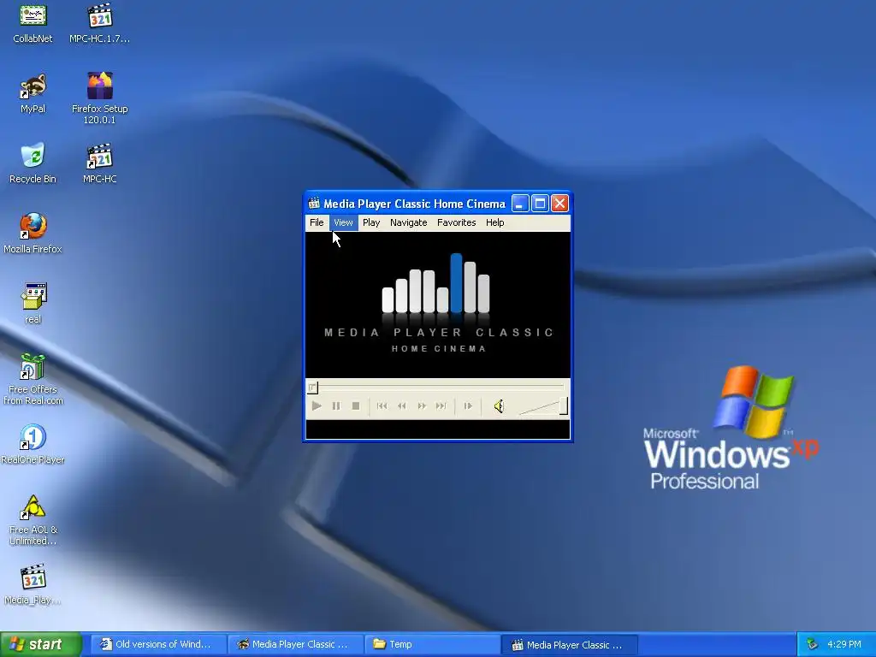Viewport: 876px width, 657px height.
Task: Click the black status bar in player
Action: pos(438,429)
